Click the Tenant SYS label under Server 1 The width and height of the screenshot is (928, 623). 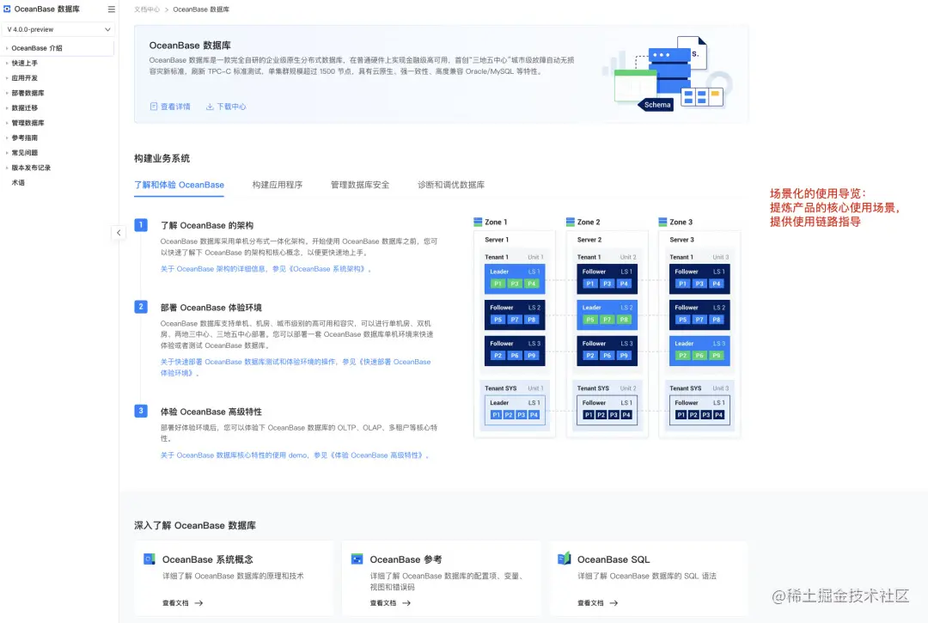[x=501, y=388]
